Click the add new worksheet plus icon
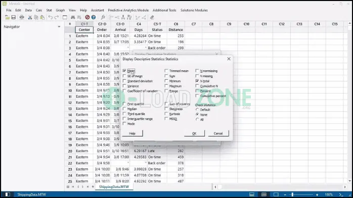 pyautogui.click(x=93, y=187)
